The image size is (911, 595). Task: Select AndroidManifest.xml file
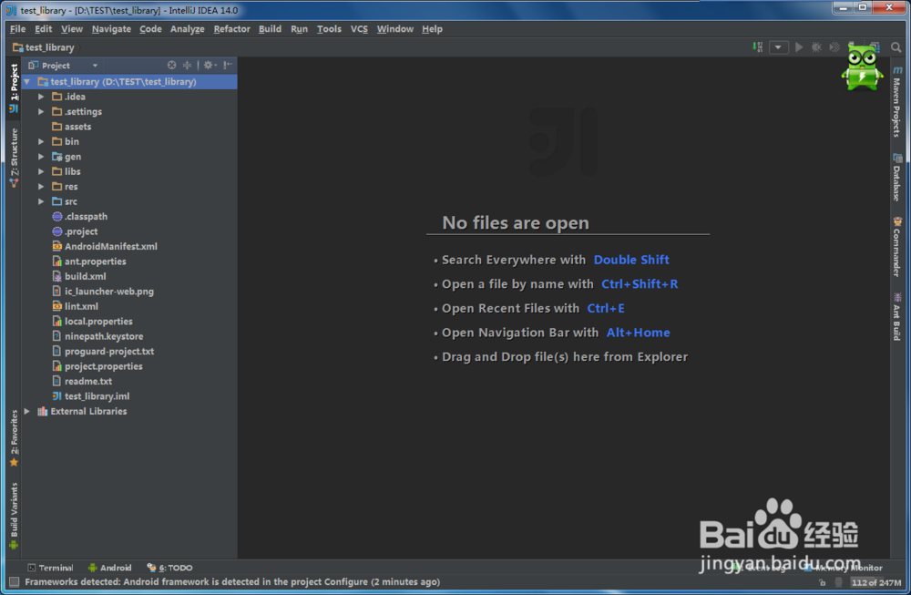[105, 246]
